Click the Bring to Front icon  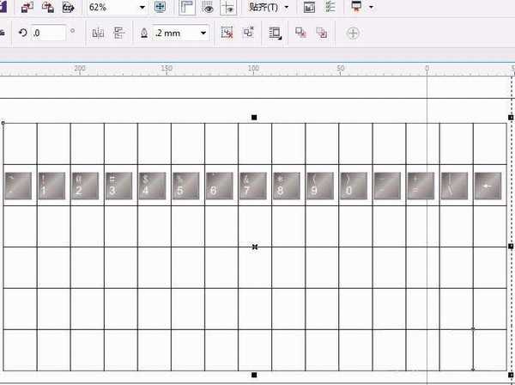(300, 33)
